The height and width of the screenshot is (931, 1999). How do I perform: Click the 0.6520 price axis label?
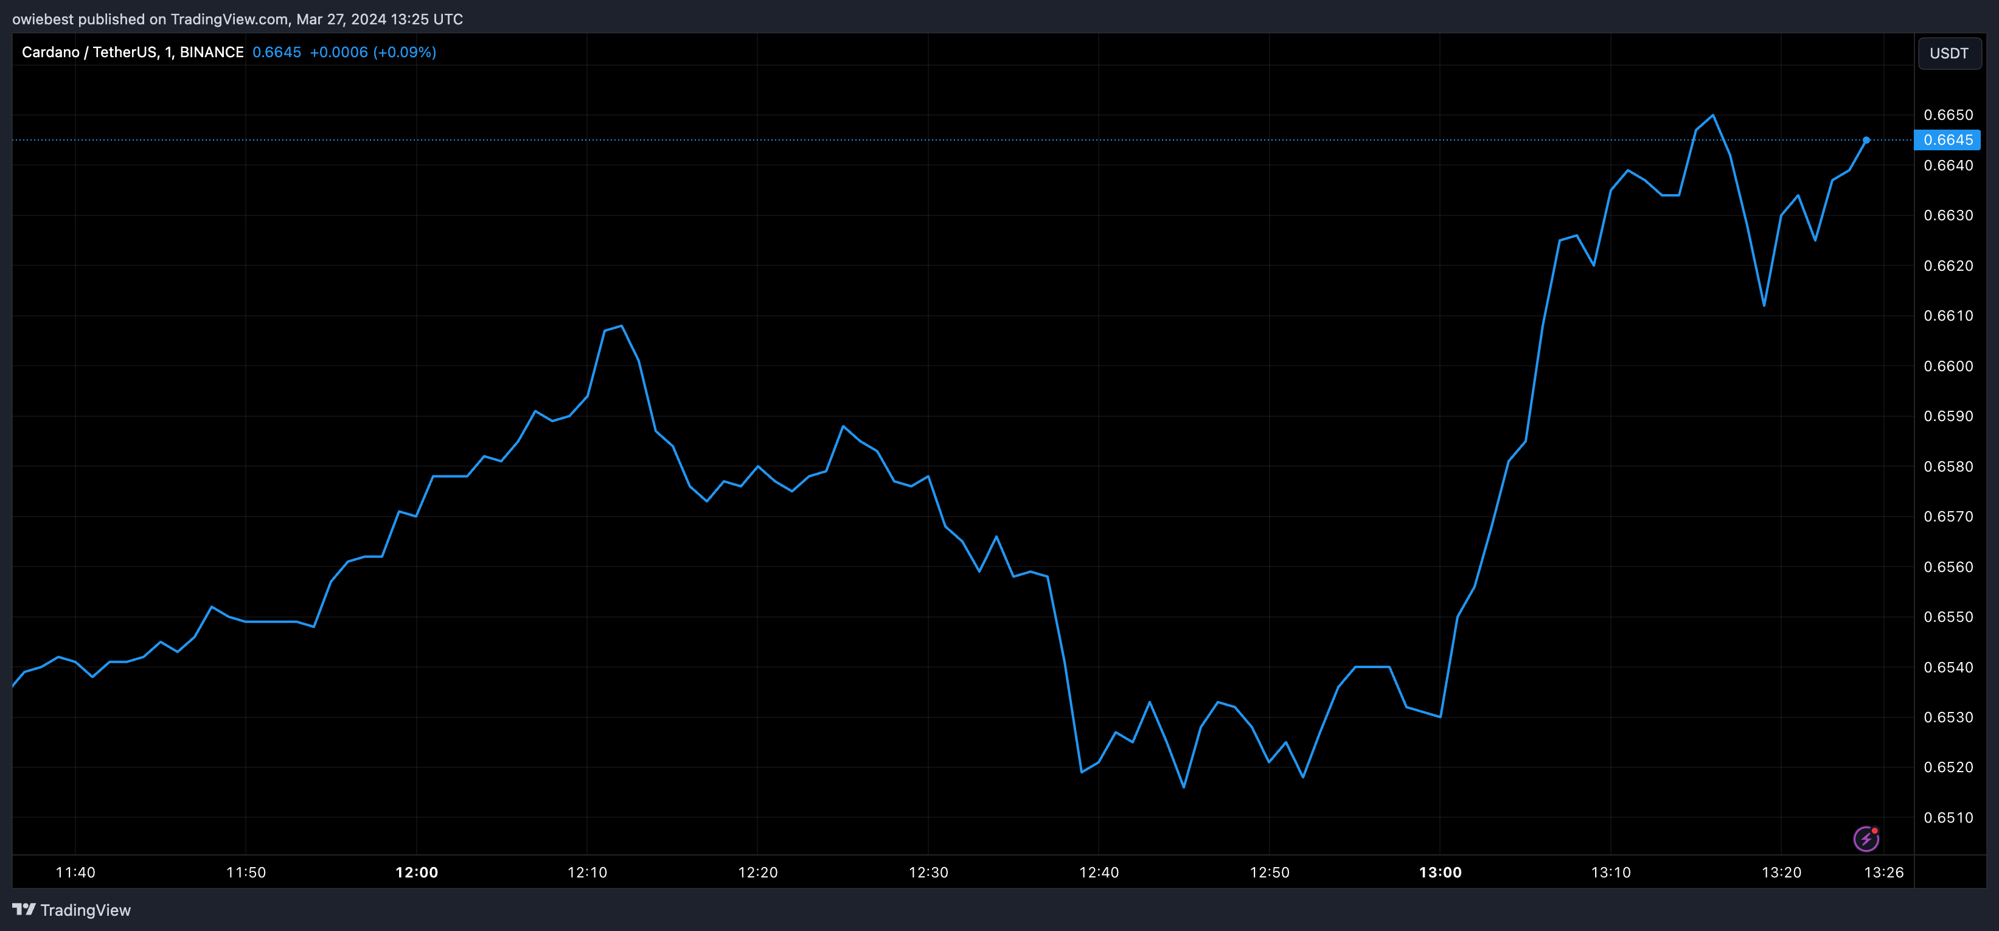pyautogui.click(x=1948, y=767)
